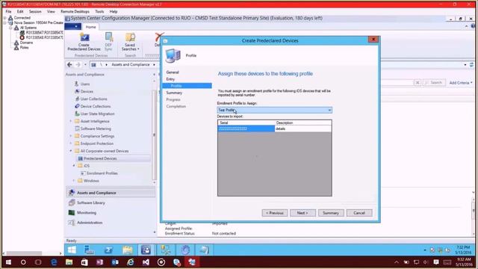Click the back navigation arrow
The image size is (478, 269).
[x=69, y=65]
